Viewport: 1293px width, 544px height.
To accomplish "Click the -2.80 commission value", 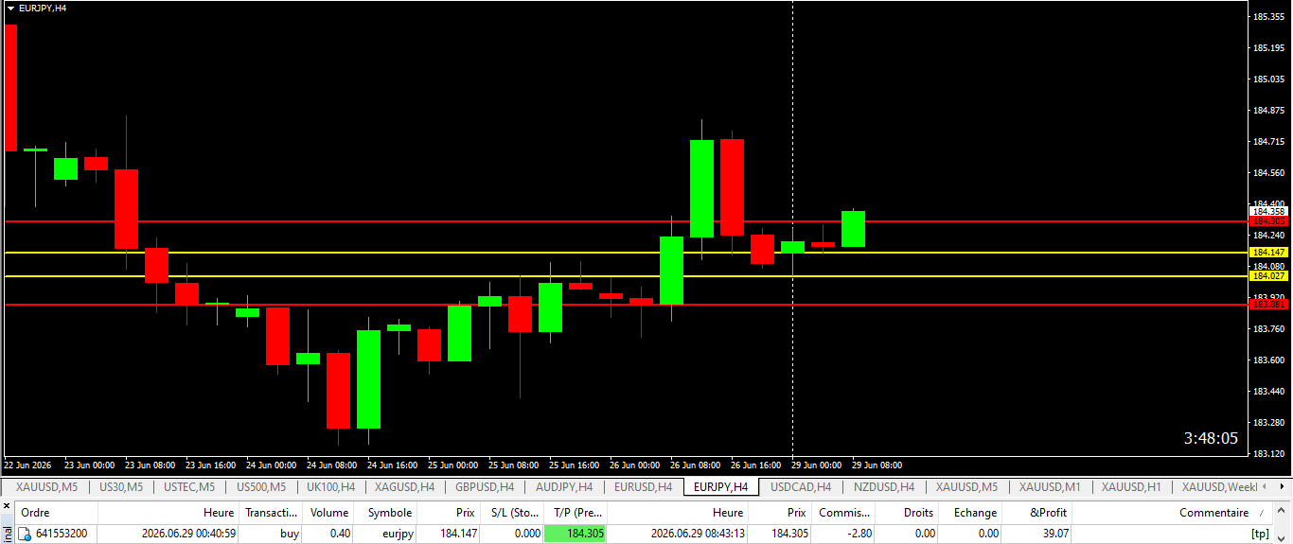I will point(859,534).
